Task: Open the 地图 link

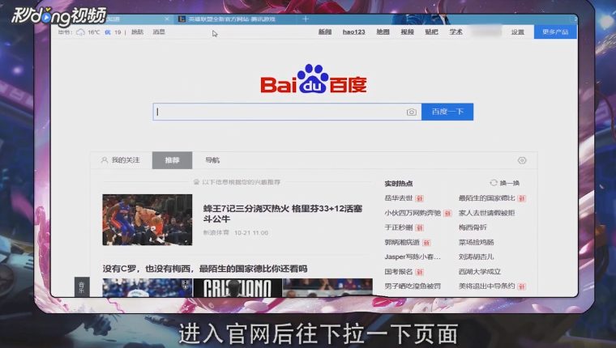Action: [383, 32]
